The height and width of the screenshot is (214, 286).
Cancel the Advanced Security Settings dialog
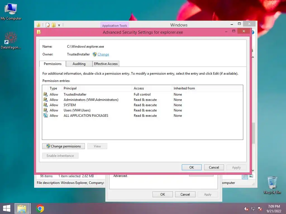click(214, 167)
